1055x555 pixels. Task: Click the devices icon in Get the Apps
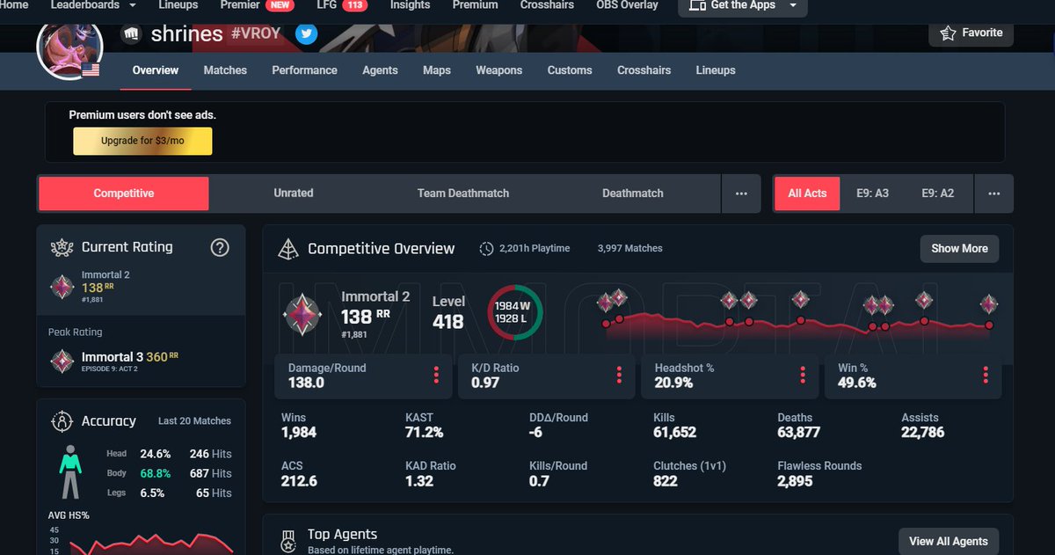697,5
